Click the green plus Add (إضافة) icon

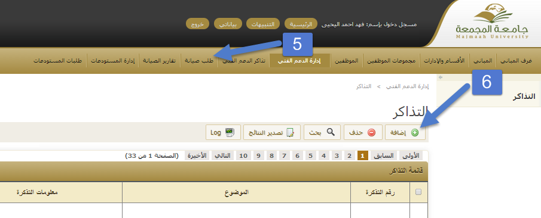[x=415, y=132]
